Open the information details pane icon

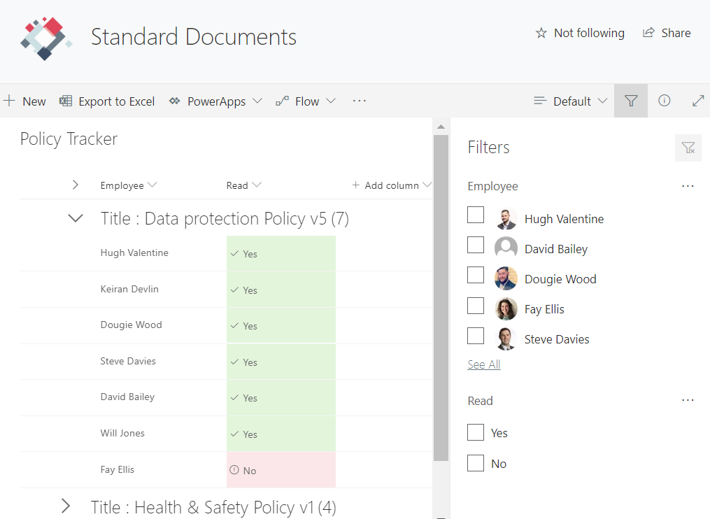tap(665, 101)
